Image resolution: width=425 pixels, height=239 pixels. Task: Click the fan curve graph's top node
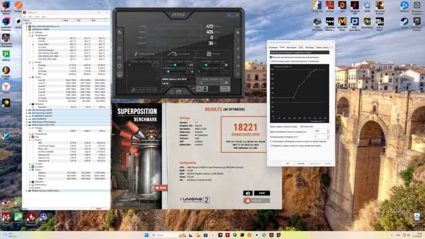[x=316, y=70]
